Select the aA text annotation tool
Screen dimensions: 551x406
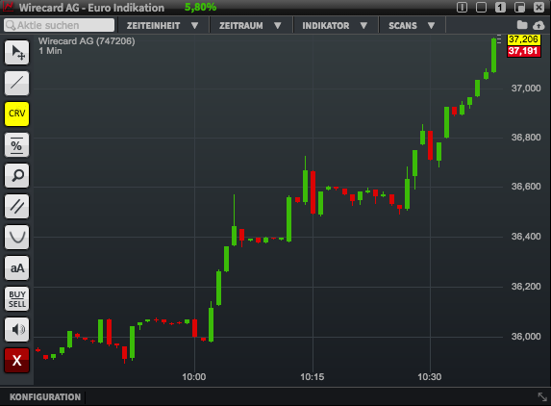point(17,267)
